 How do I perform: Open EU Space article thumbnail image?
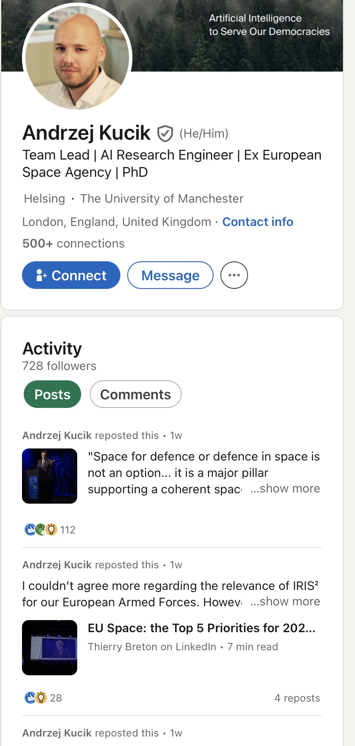(x=50, y=648)
